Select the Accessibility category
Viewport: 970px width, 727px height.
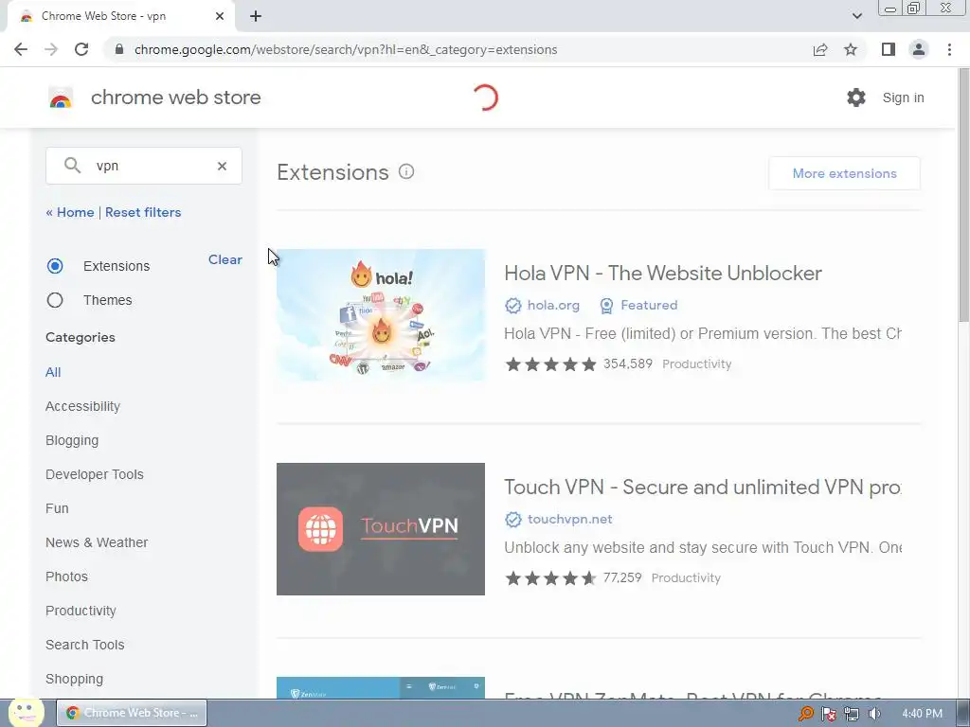83,406
